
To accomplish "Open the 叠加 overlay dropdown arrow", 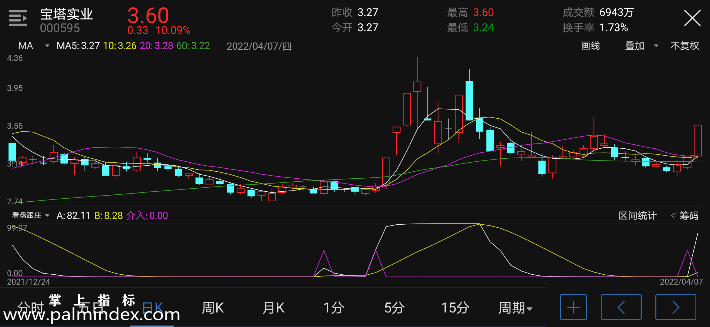I will pyautogui.click(x=656, y=46).
